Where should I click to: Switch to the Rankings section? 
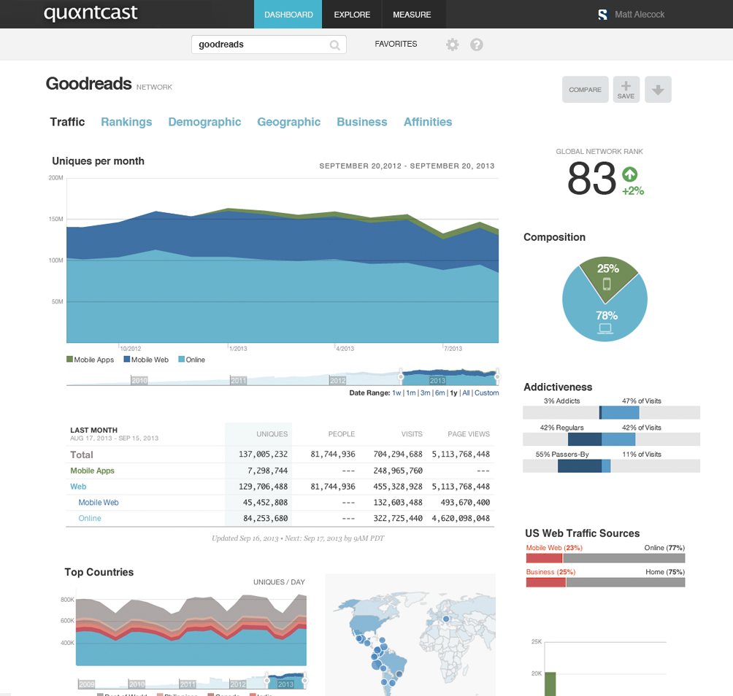126,122
